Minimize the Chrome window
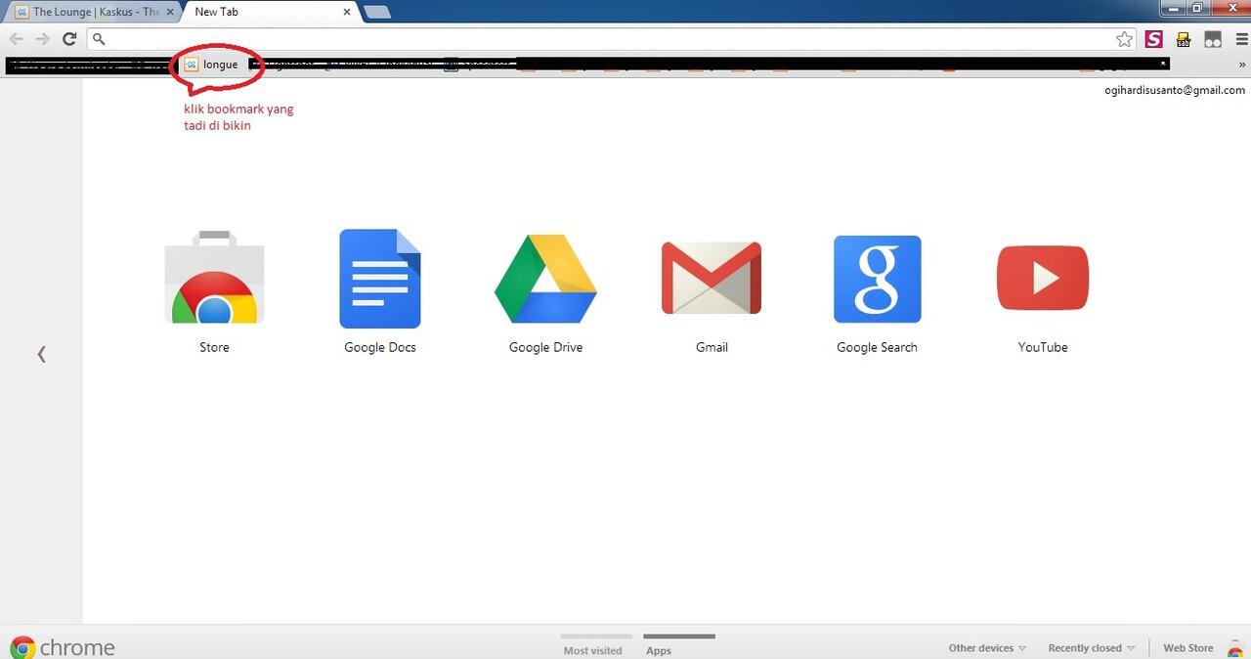This screenshot has height=659, width=1251. coord(1172,8)
